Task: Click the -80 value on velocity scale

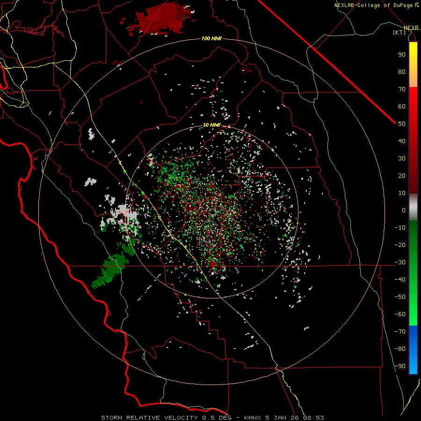Action: click(x=400, y=349)
